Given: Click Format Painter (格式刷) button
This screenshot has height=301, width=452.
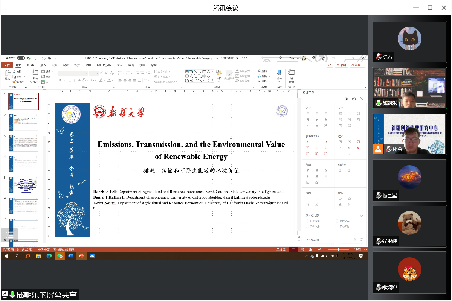Looking at the screenshot, I should (x=18, y=82).
